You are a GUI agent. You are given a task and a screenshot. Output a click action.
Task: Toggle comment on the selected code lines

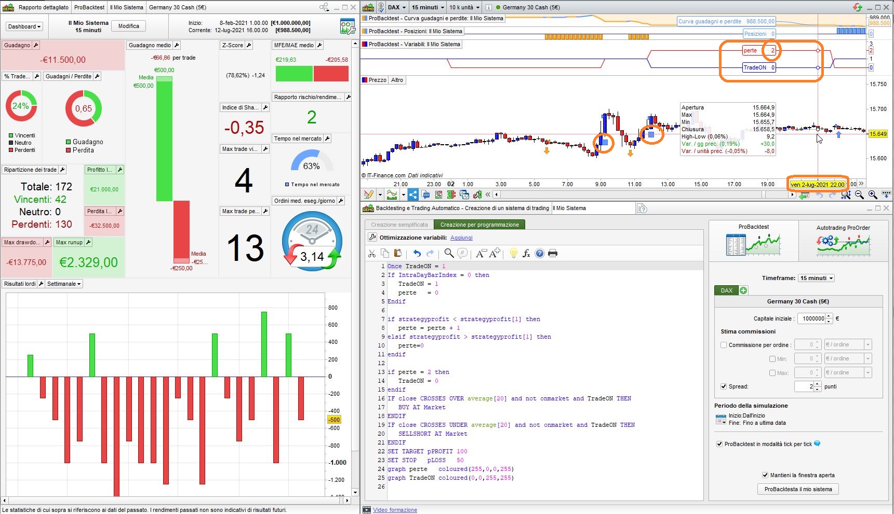[x=462, y=253]
